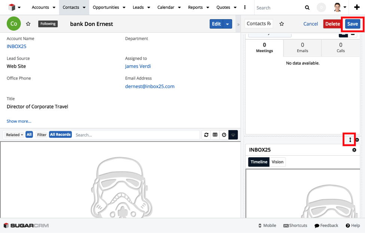
Task: Click the dernest@inbox25.com email link
Action: (x=150, y=86)
